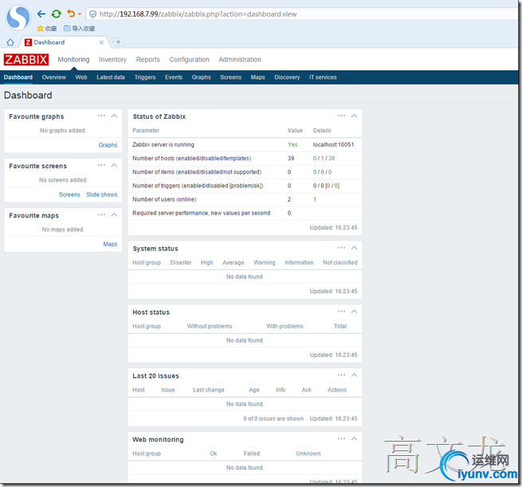Click the 'Number of users (online)' row text
Image resolution: width=522 pixels, height=487 pixels.
(164, 199)
